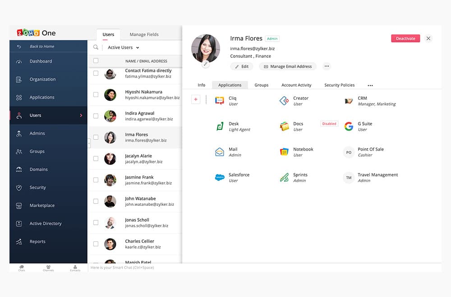
Task: Open the Desk application icon
Action: point(220,126)
